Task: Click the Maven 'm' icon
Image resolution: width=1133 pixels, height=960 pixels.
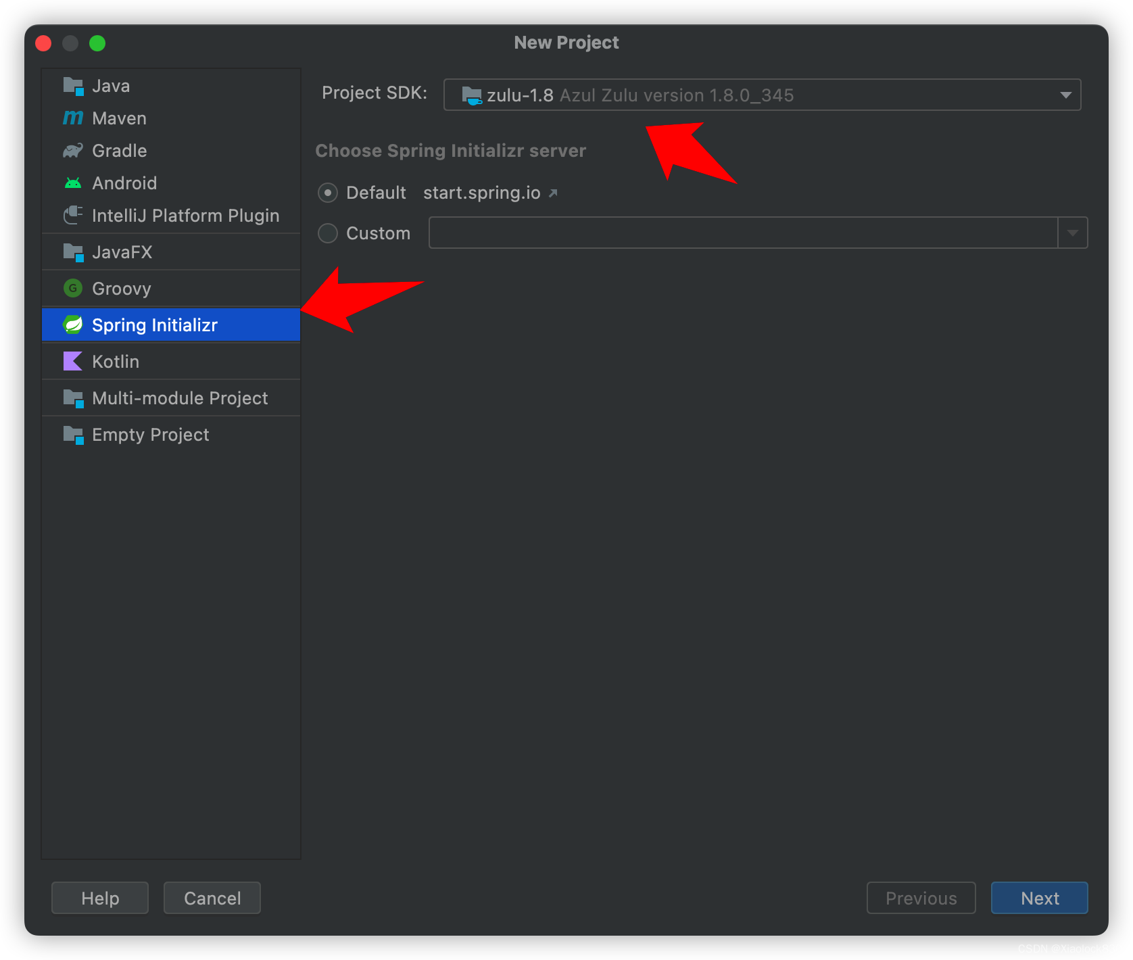Action: 73,118
